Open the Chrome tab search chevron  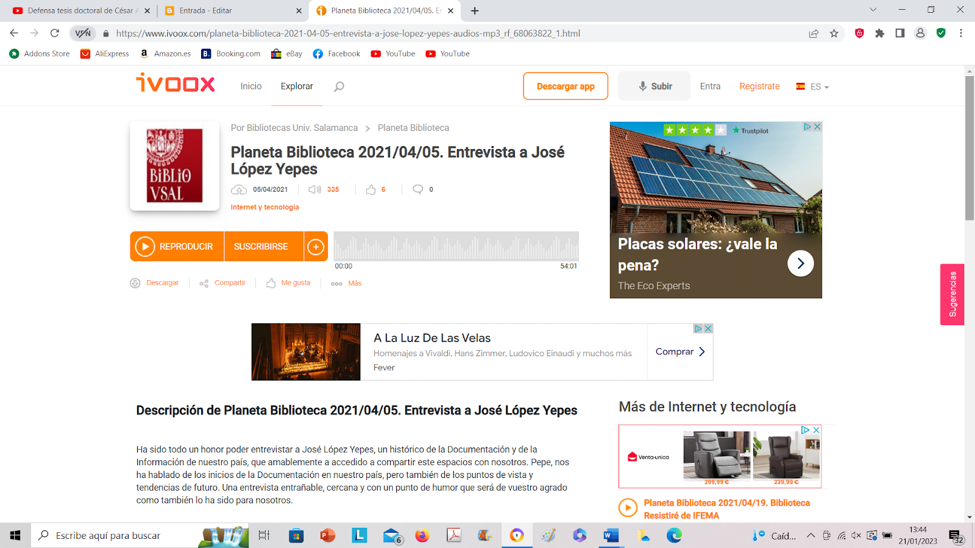pos(873,10)
